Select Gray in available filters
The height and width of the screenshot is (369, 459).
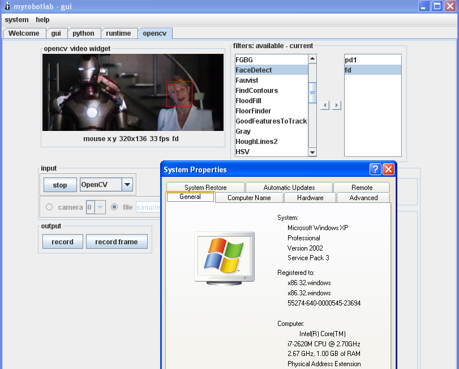(x=271, y=132)
